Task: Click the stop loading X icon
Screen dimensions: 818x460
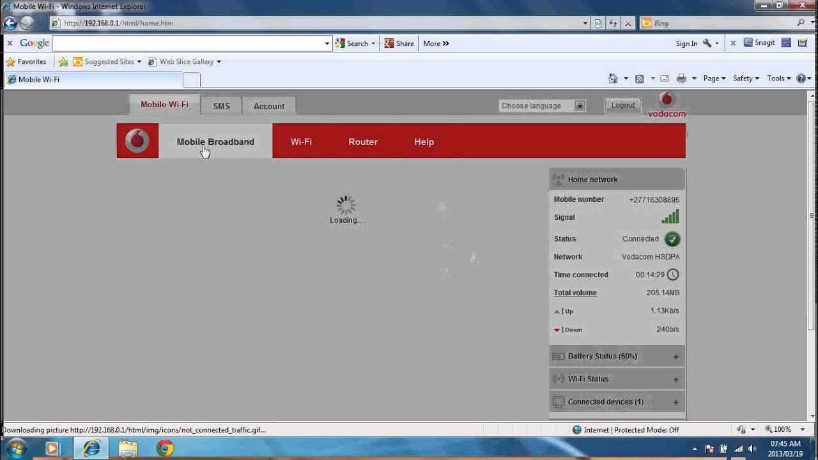Action: click(628, 23)
